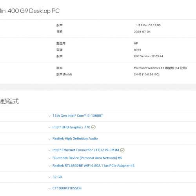The height and width of the screenshot is (196, 196).
Task: Click checkmark icon next to Intel UHD Graphics 770
Action: tap(93, 127)
